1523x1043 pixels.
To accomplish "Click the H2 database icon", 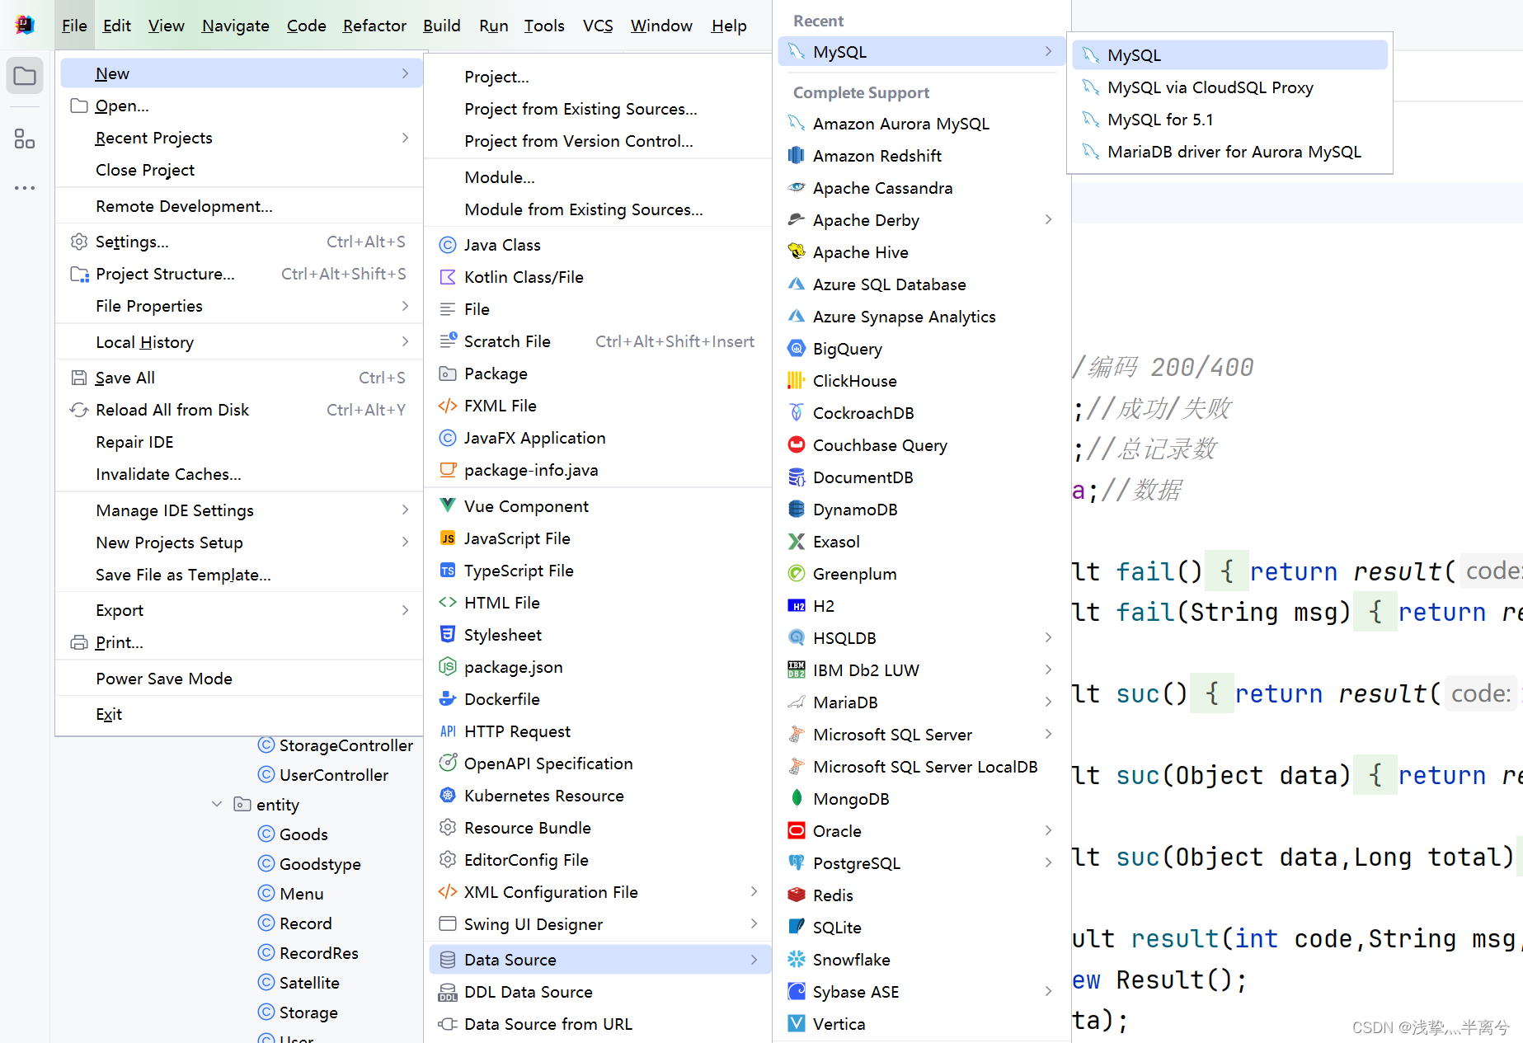I will pyautogui.click(x=796, y=606).
